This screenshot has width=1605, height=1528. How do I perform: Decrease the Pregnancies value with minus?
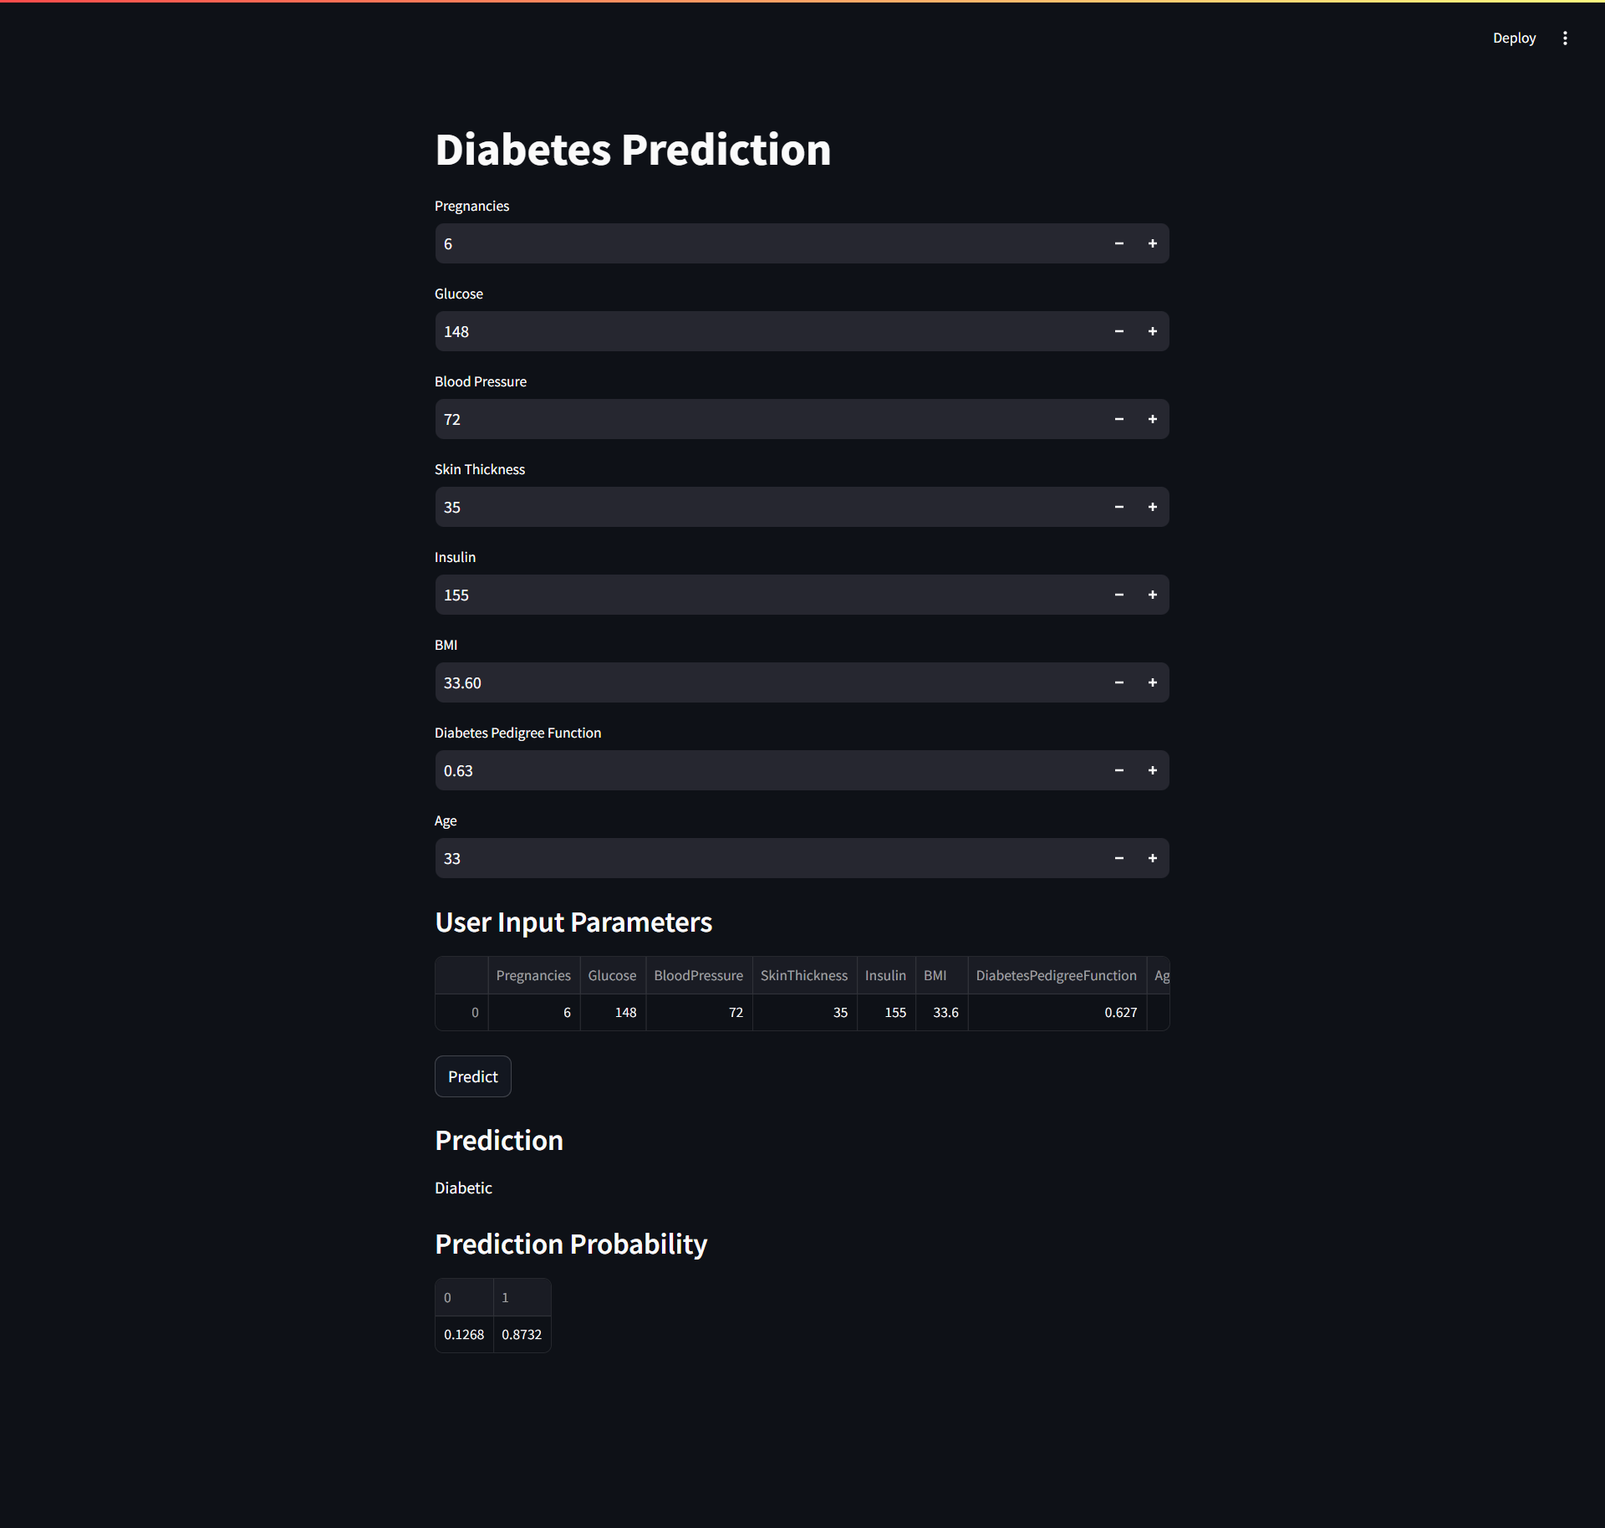pos(1118,243)
